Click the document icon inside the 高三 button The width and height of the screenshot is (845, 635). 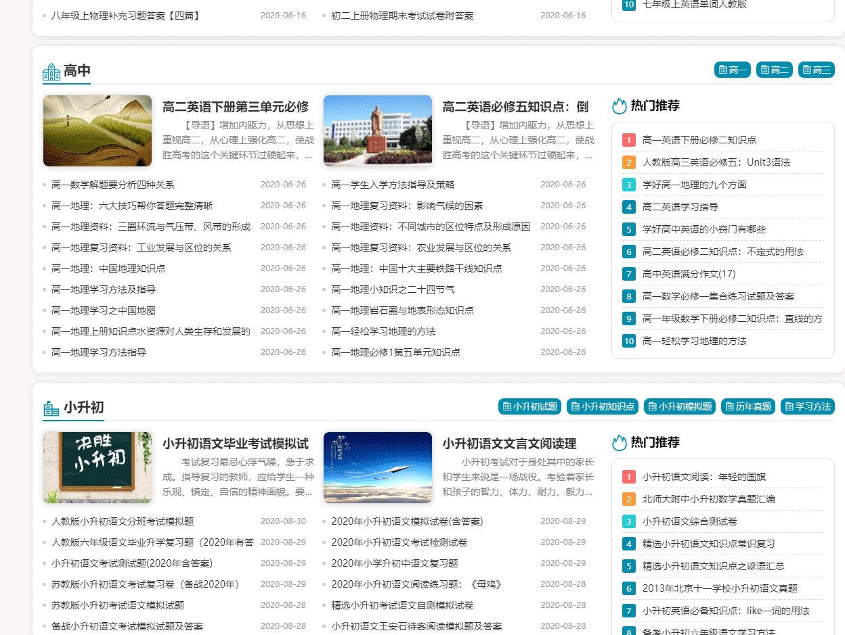[806, 69]
